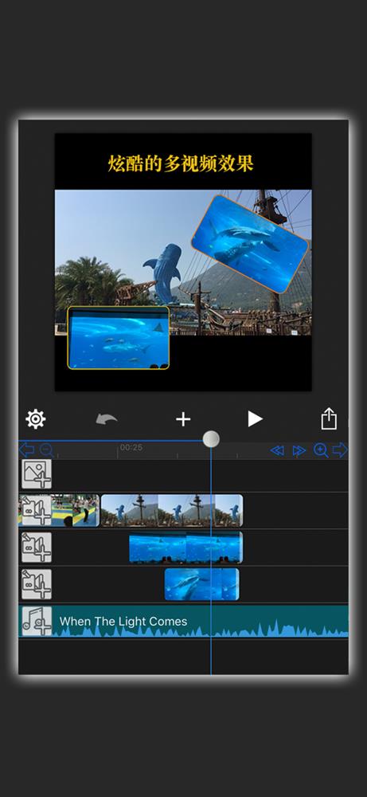Viewport: 367px width, 797px height.
Task: Zoom in the timeline with the magnifier plus
Action: [x=321, y=450]
